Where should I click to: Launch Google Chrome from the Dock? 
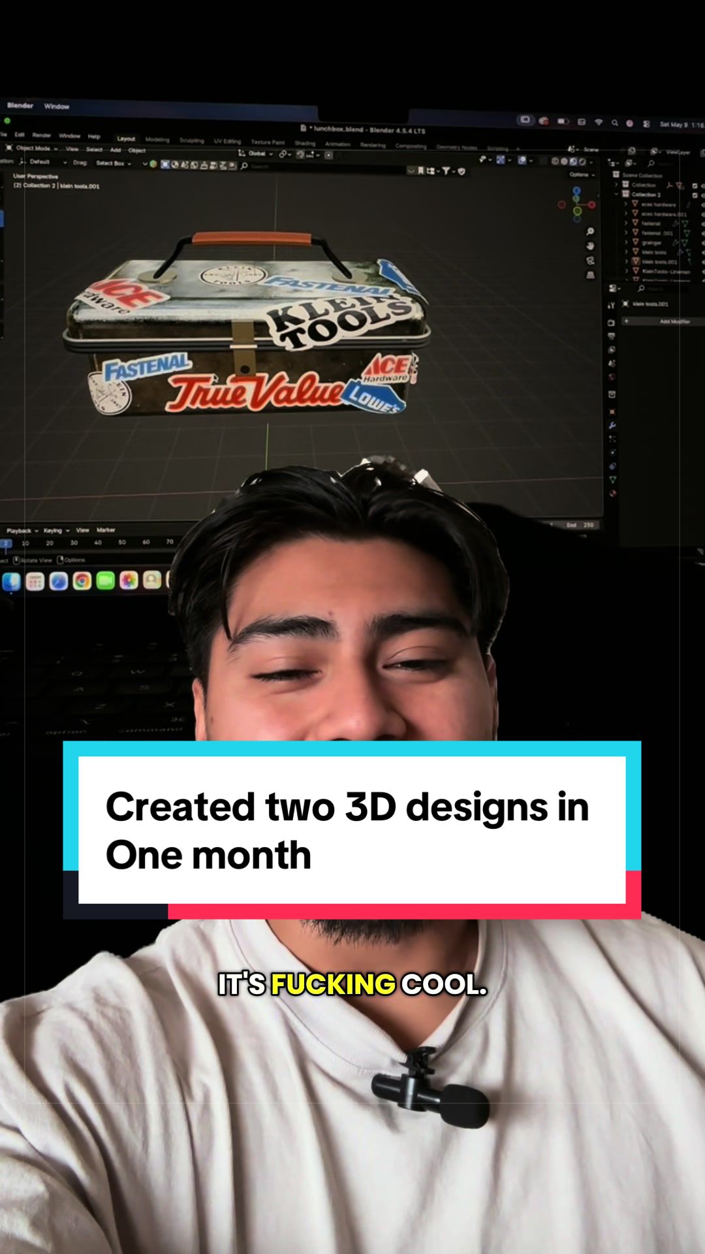[82, 581]
